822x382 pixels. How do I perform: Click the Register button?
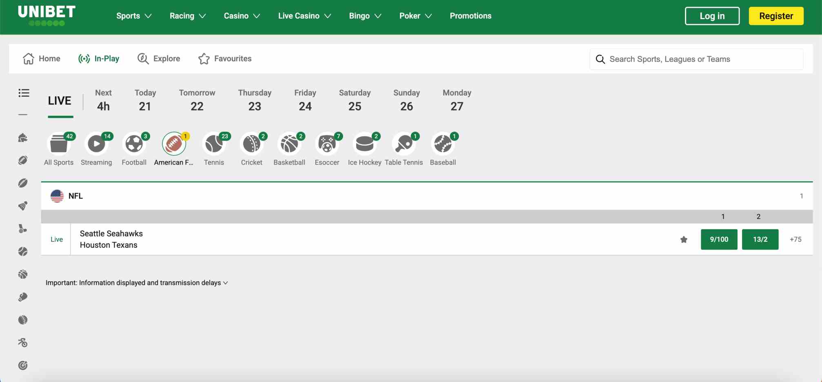point(775,16)
